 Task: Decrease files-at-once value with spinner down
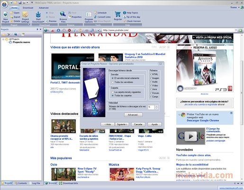(x=156, y=108)
